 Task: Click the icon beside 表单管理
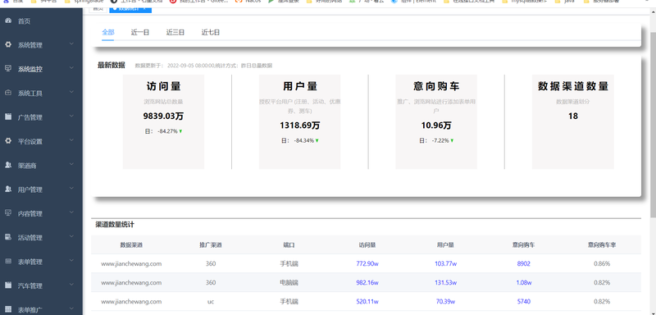tap(8, 261)
